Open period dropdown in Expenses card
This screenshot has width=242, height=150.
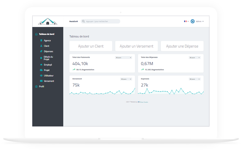pyautogui.click(x=195, y=79)
